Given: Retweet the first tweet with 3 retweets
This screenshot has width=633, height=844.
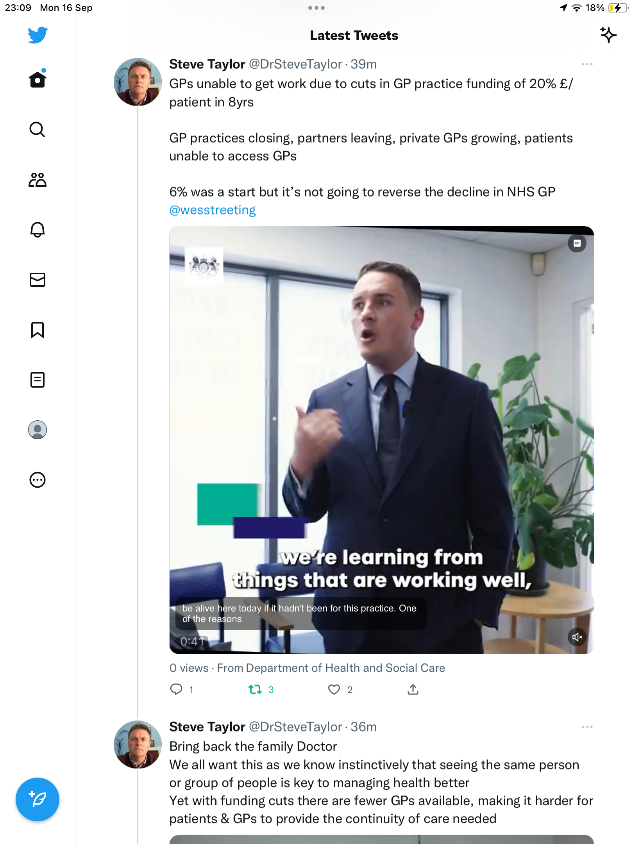Looking at the screenshot, I should 255,690.
